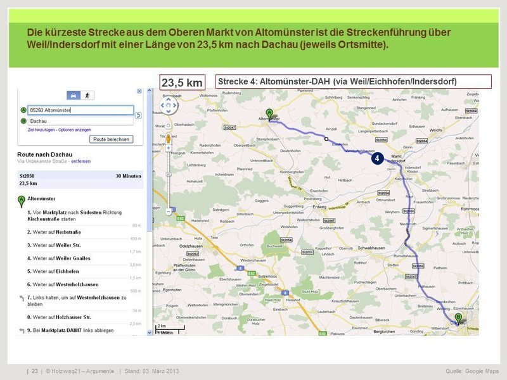Open the Ziel hinzufügen link
Viewport: 507px width, 380px height.
(42, 129)
